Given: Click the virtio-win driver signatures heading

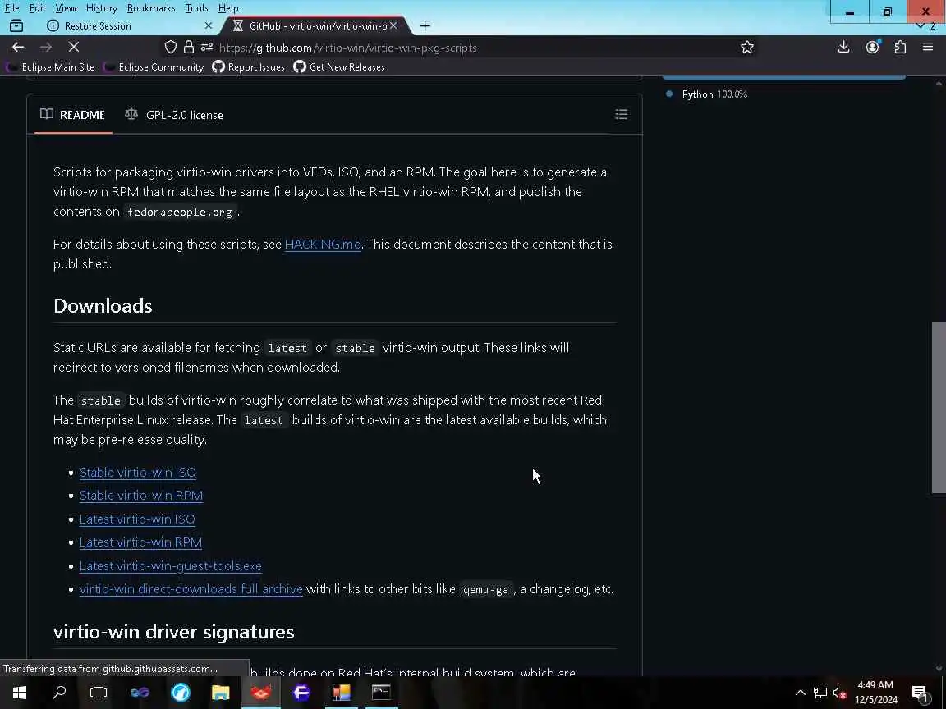Looking at the screenshot, I should [x=174, y=631].
